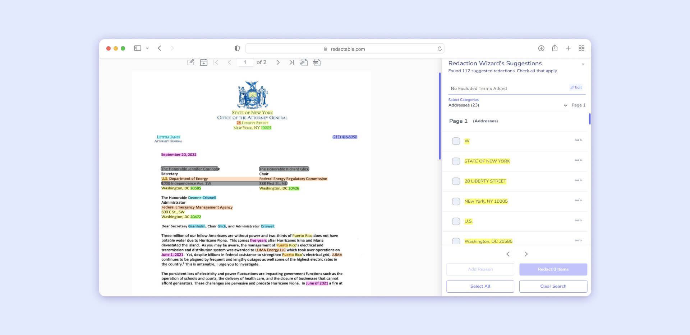Image resolution: width=690 pixels, height=335 pixels.
Task: Click the calendar-plus icon in document toolbar
Action: (x=204, y=62)
